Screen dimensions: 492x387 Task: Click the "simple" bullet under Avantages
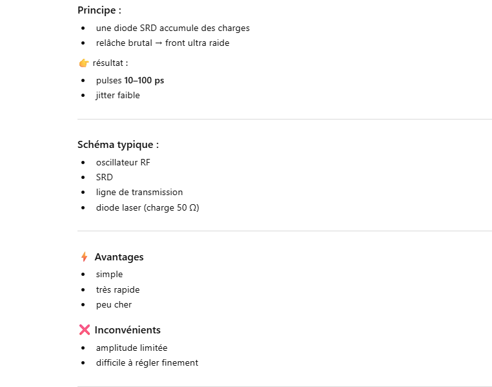point(109,275)
